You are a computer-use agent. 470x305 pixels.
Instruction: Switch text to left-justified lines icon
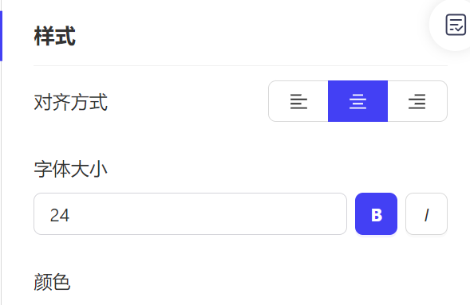(x=298, y=101)
